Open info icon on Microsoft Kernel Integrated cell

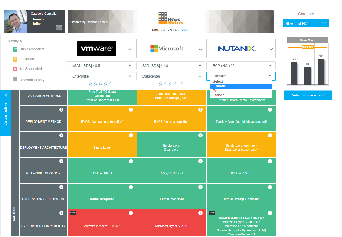click(x=201, y=187)
